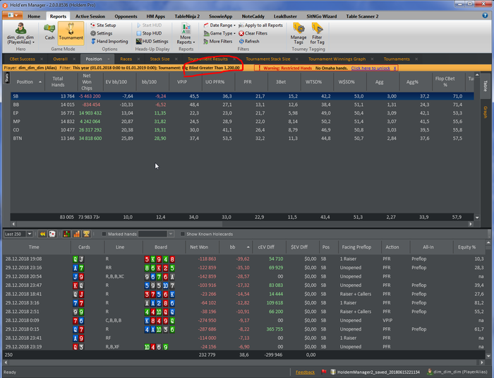Open Site Setup options

tap(103, 25)
